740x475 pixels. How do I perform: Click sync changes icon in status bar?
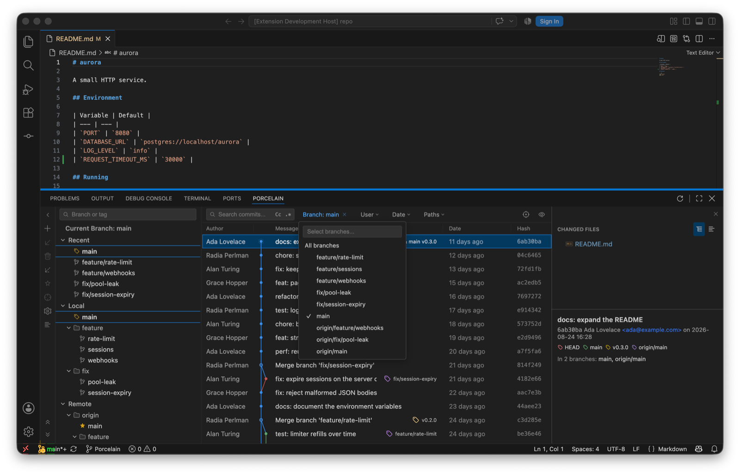[74, 449]
